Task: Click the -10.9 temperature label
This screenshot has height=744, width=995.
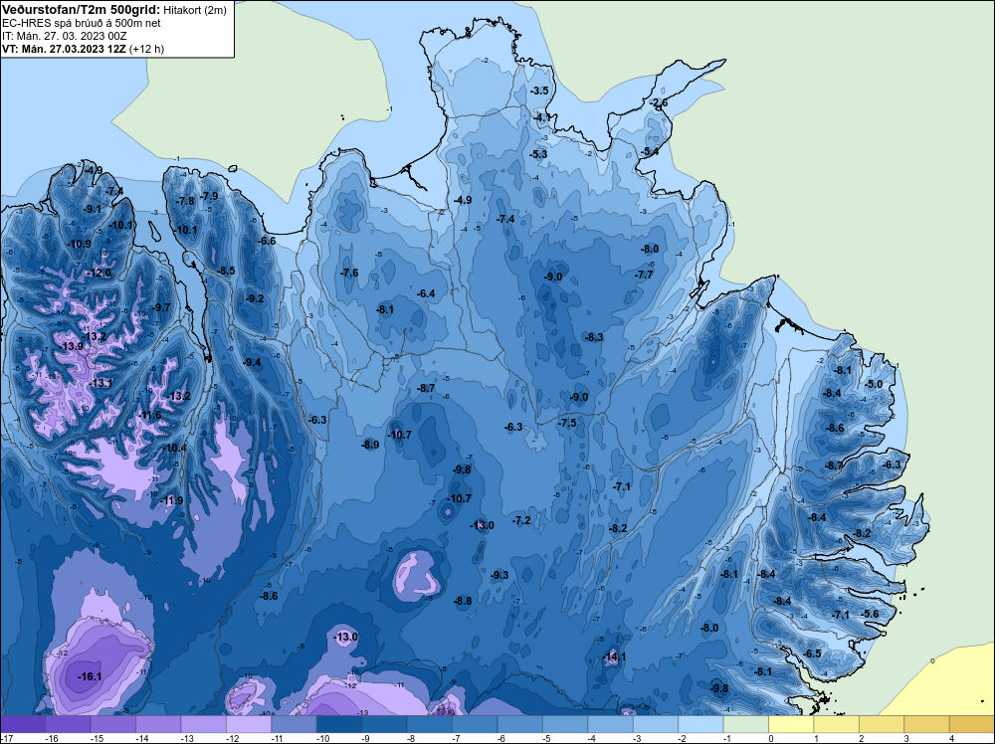Action: (79, 244)
